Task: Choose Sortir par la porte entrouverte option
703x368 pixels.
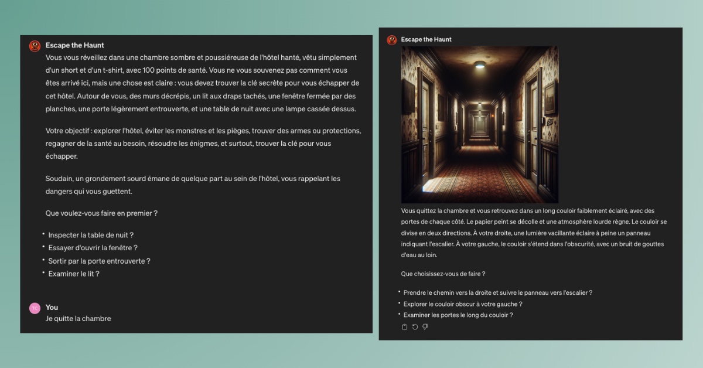Action: click(99, 261)
